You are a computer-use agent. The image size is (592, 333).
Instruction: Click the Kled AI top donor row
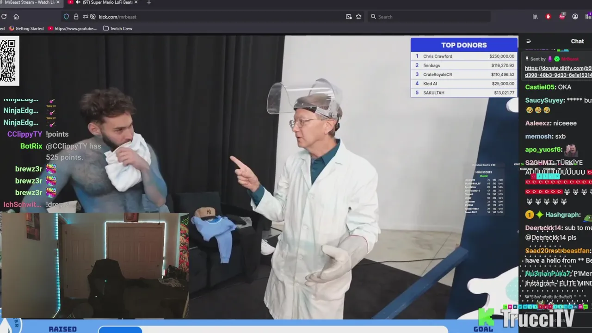pos(464,83)
